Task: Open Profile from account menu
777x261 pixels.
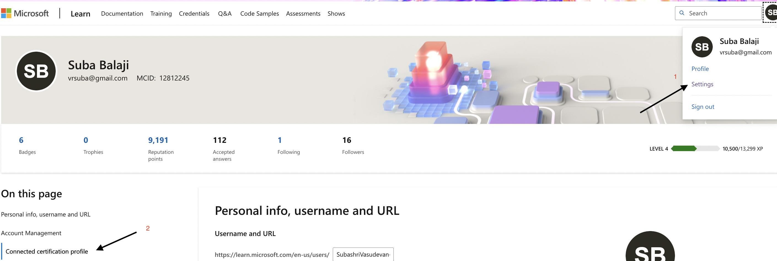Action: 700,69
